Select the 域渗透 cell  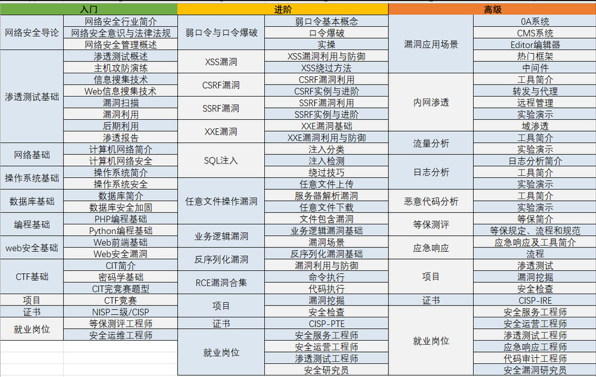pos(535,126)
